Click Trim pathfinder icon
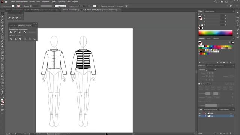The image size is (240, 135). 16,39
